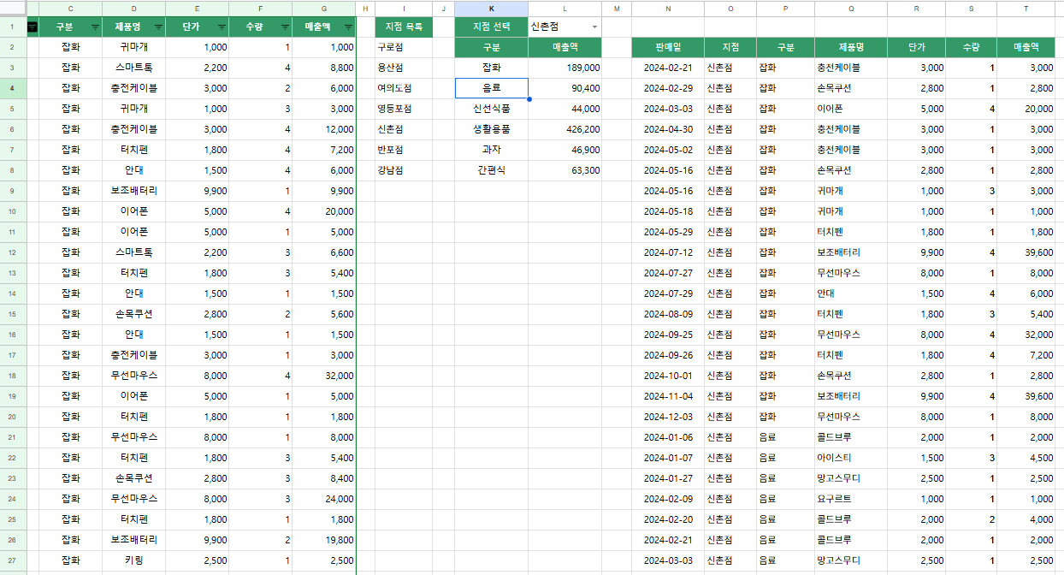Click the 44,000 sales total cell
Viewport: 1064px width, 575px height.
click(565, 109)
